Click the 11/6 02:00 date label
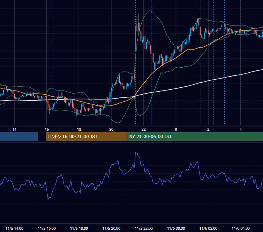The image size is (263, 232). pos(208,228)
